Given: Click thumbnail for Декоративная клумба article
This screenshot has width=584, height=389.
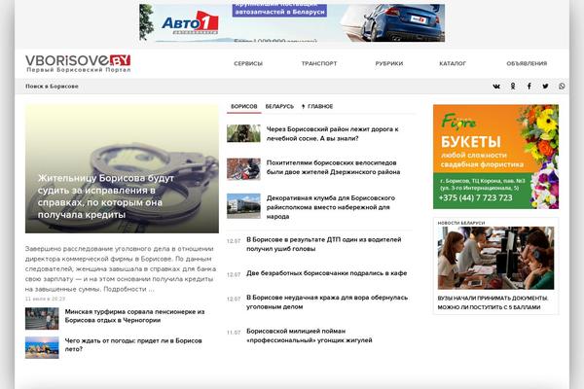Looking at the screenshot, I should (243, 205).
